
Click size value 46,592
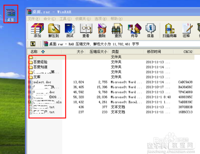click(x=78, y=92)
